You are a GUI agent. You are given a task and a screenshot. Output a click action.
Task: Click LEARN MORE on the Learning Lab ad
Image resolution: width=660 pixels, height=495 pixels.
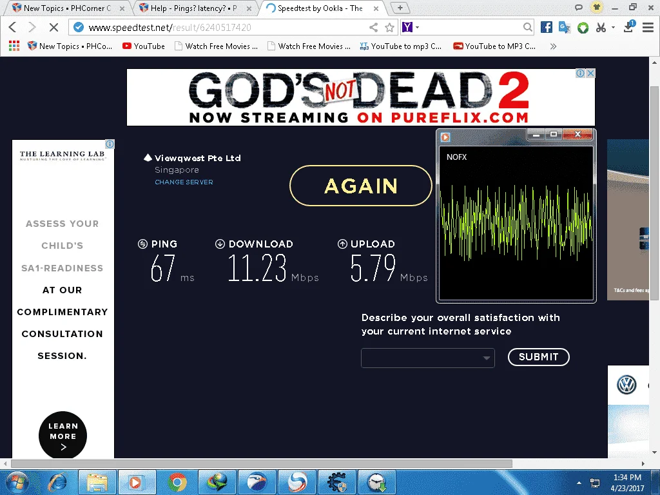[63, 435]
